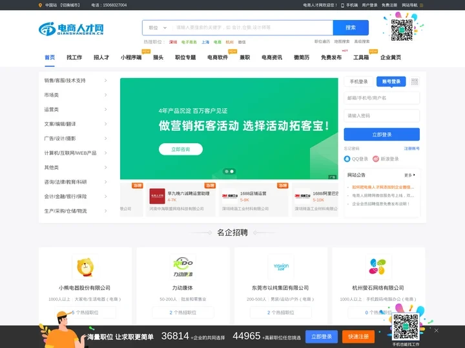Click the QQ登录 penguin icon
This screenshot has width=465, height=348.
coord(347,159)
